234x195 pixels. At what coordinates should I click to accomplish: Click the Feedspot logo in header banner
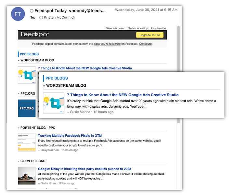pos(35,35)
